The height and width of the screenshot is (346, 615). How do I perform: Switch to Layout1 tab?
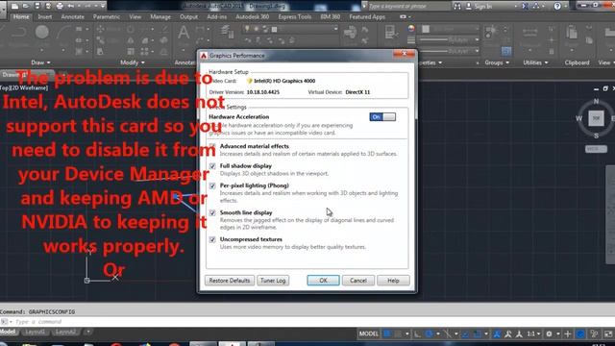coord(35,332)
